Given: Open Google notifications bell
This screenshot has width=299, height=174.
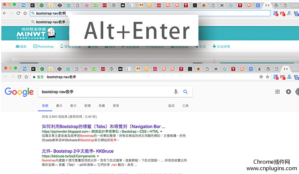Looking at the screenshot, I should coord(289,92).
